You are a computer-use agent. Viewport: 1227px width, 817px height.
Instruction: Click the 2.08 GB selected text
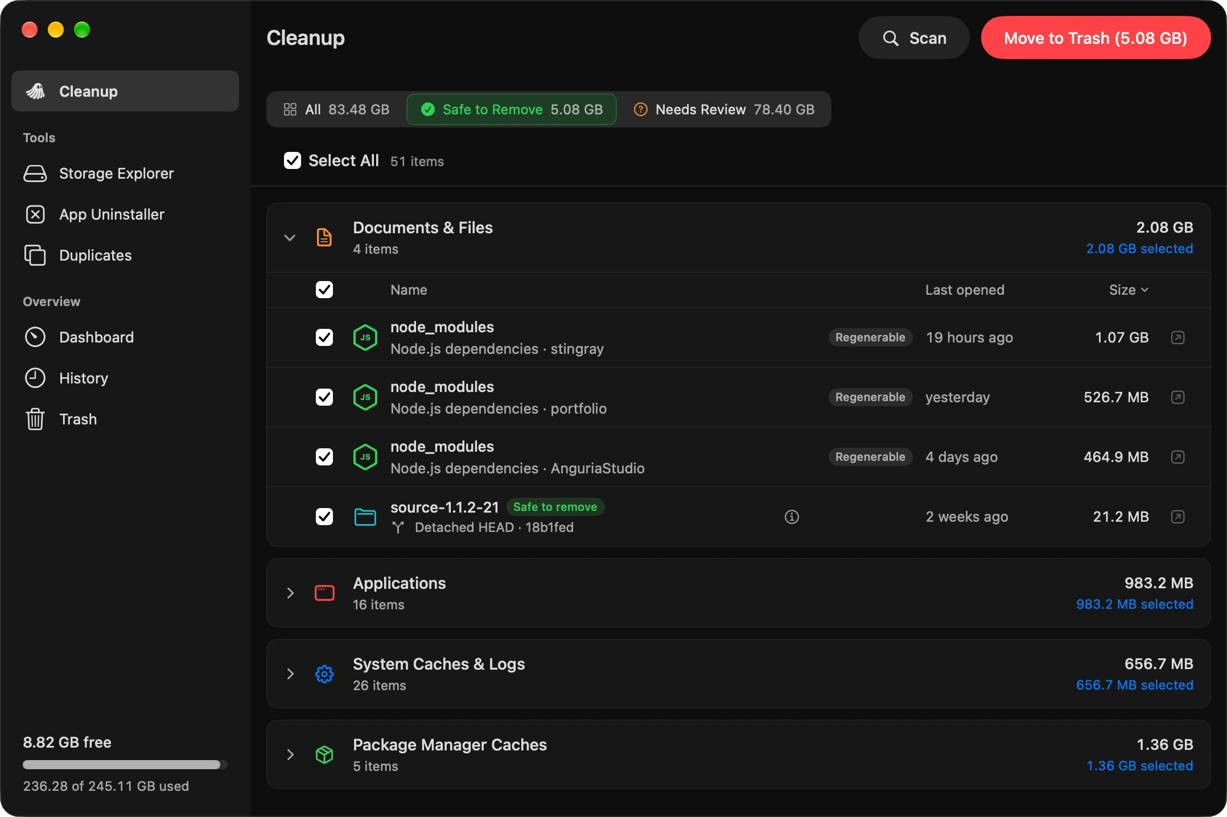(1139, 249)
